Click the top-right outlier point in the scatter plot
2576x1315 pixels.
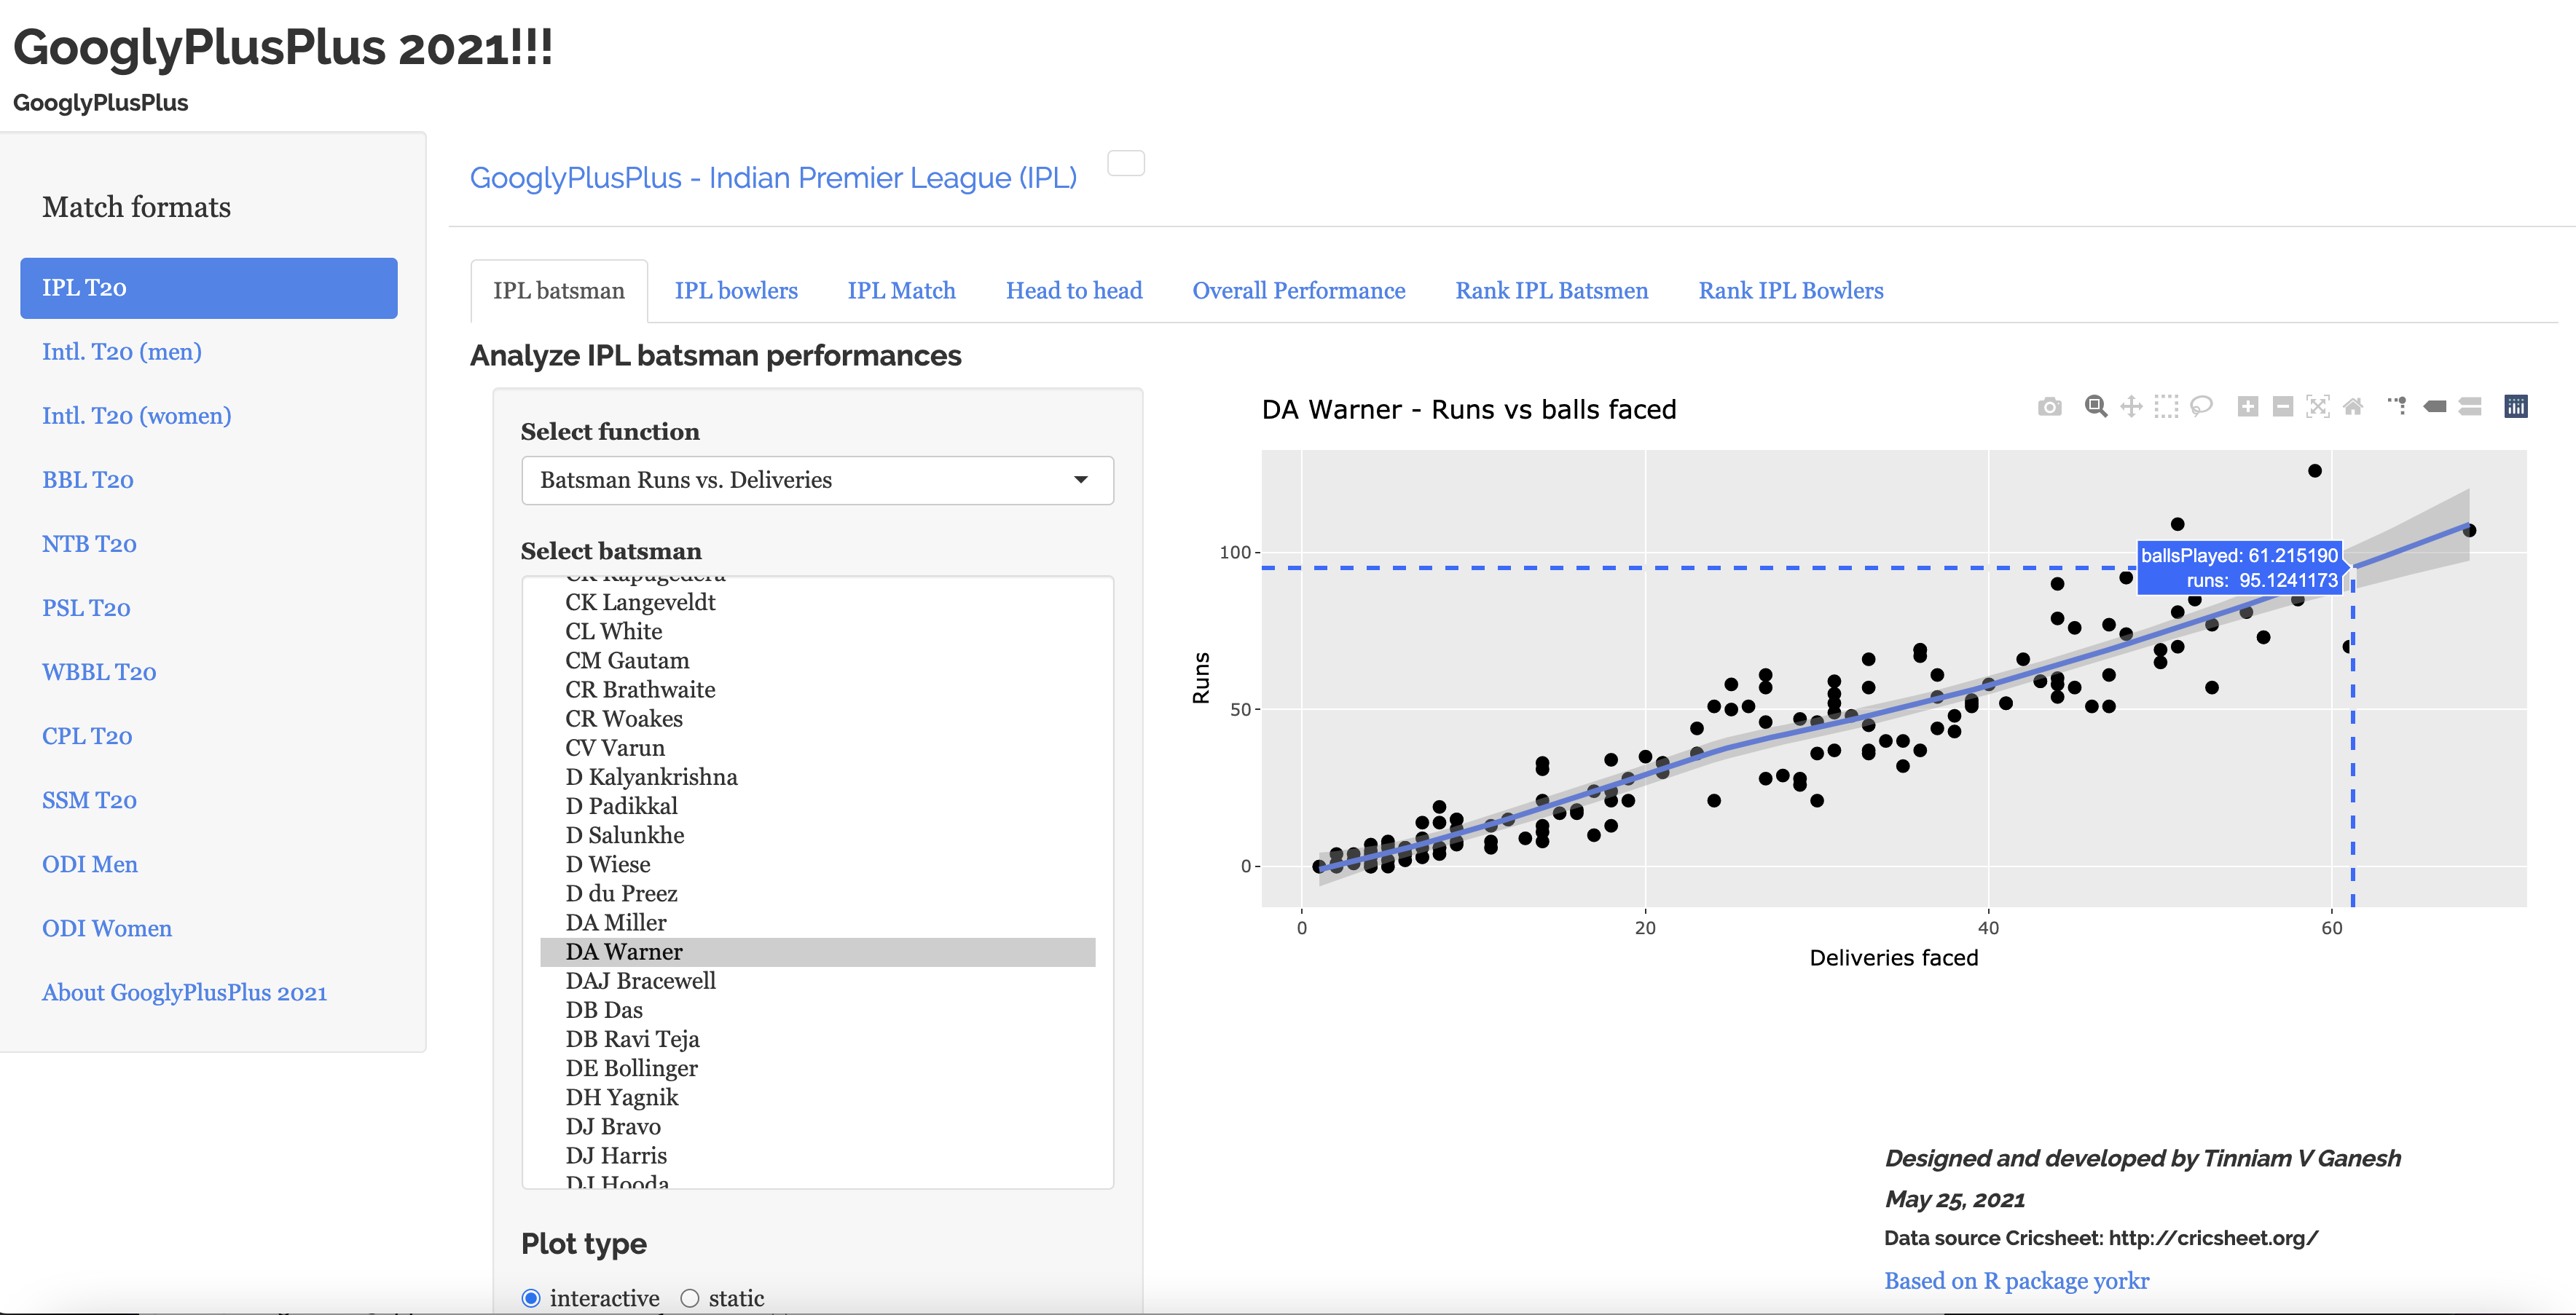pos(2314,470)
